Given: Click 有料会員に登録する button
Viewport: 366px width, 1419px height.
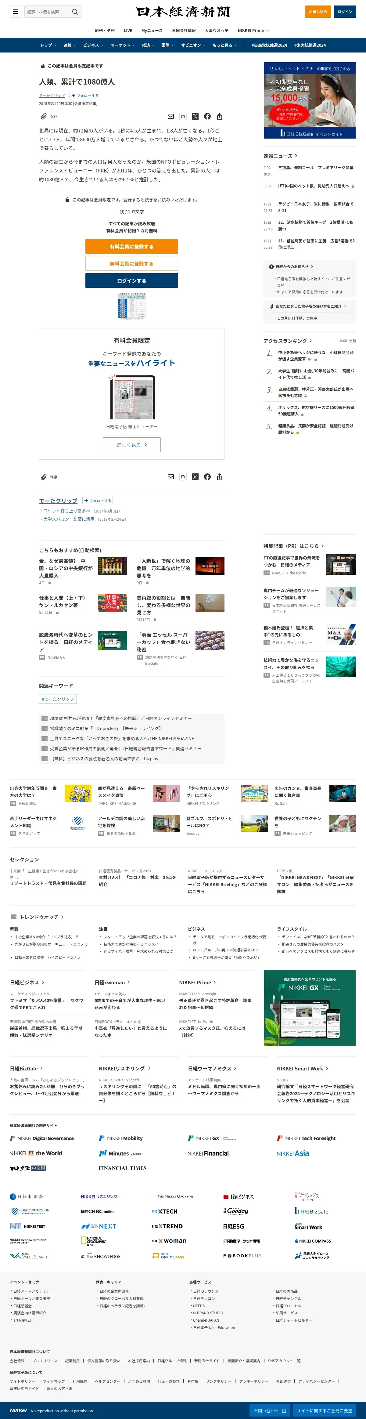Looking at the screenshot, I should (131, 246).
